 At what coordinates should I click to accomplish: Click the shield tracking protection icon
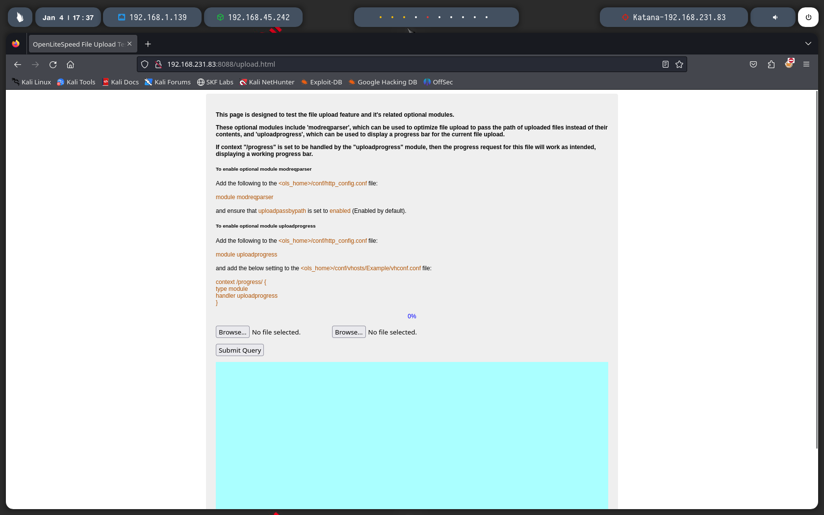tap(145, 64)
